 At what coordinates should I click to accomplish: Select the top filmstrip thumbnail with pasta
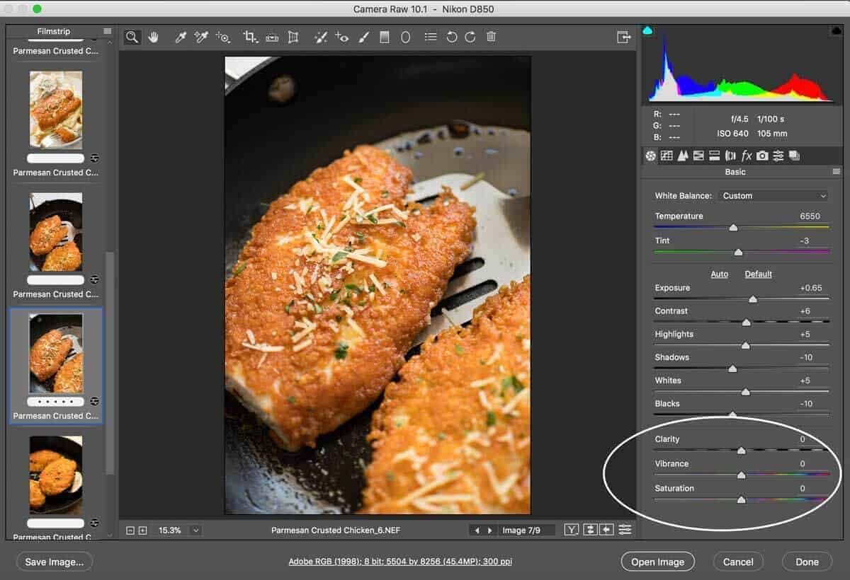pyautogui.click(x=56, y=109)
